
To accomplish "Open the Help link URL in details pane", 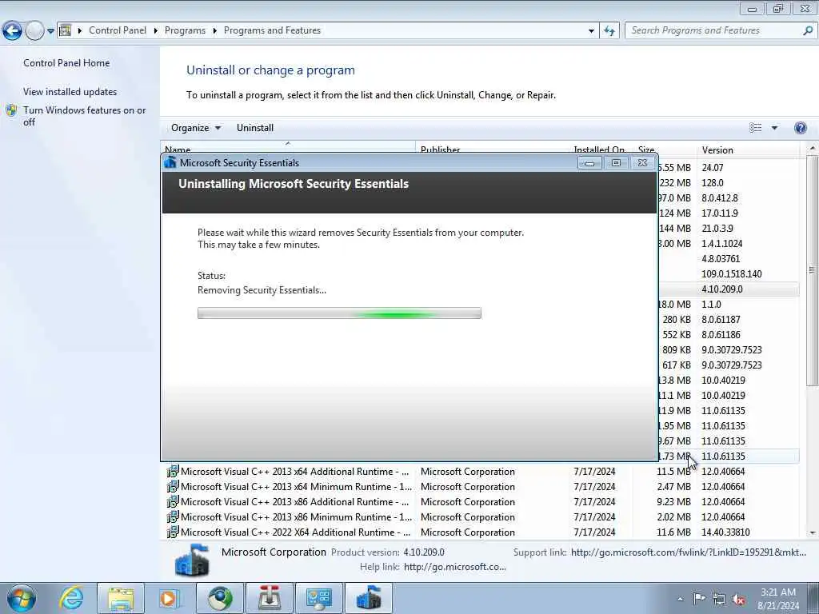I will click(x=454, y=567).
